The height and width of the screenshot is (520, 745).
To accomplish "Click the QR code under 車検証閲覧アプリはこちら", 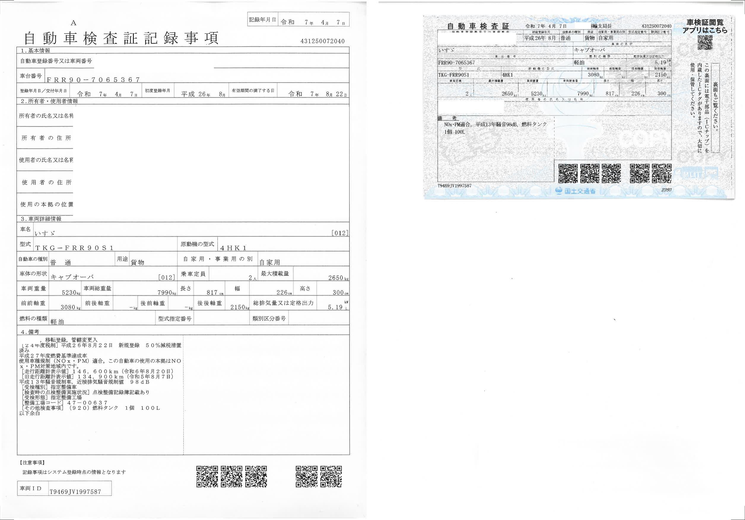I will point(705,42).
